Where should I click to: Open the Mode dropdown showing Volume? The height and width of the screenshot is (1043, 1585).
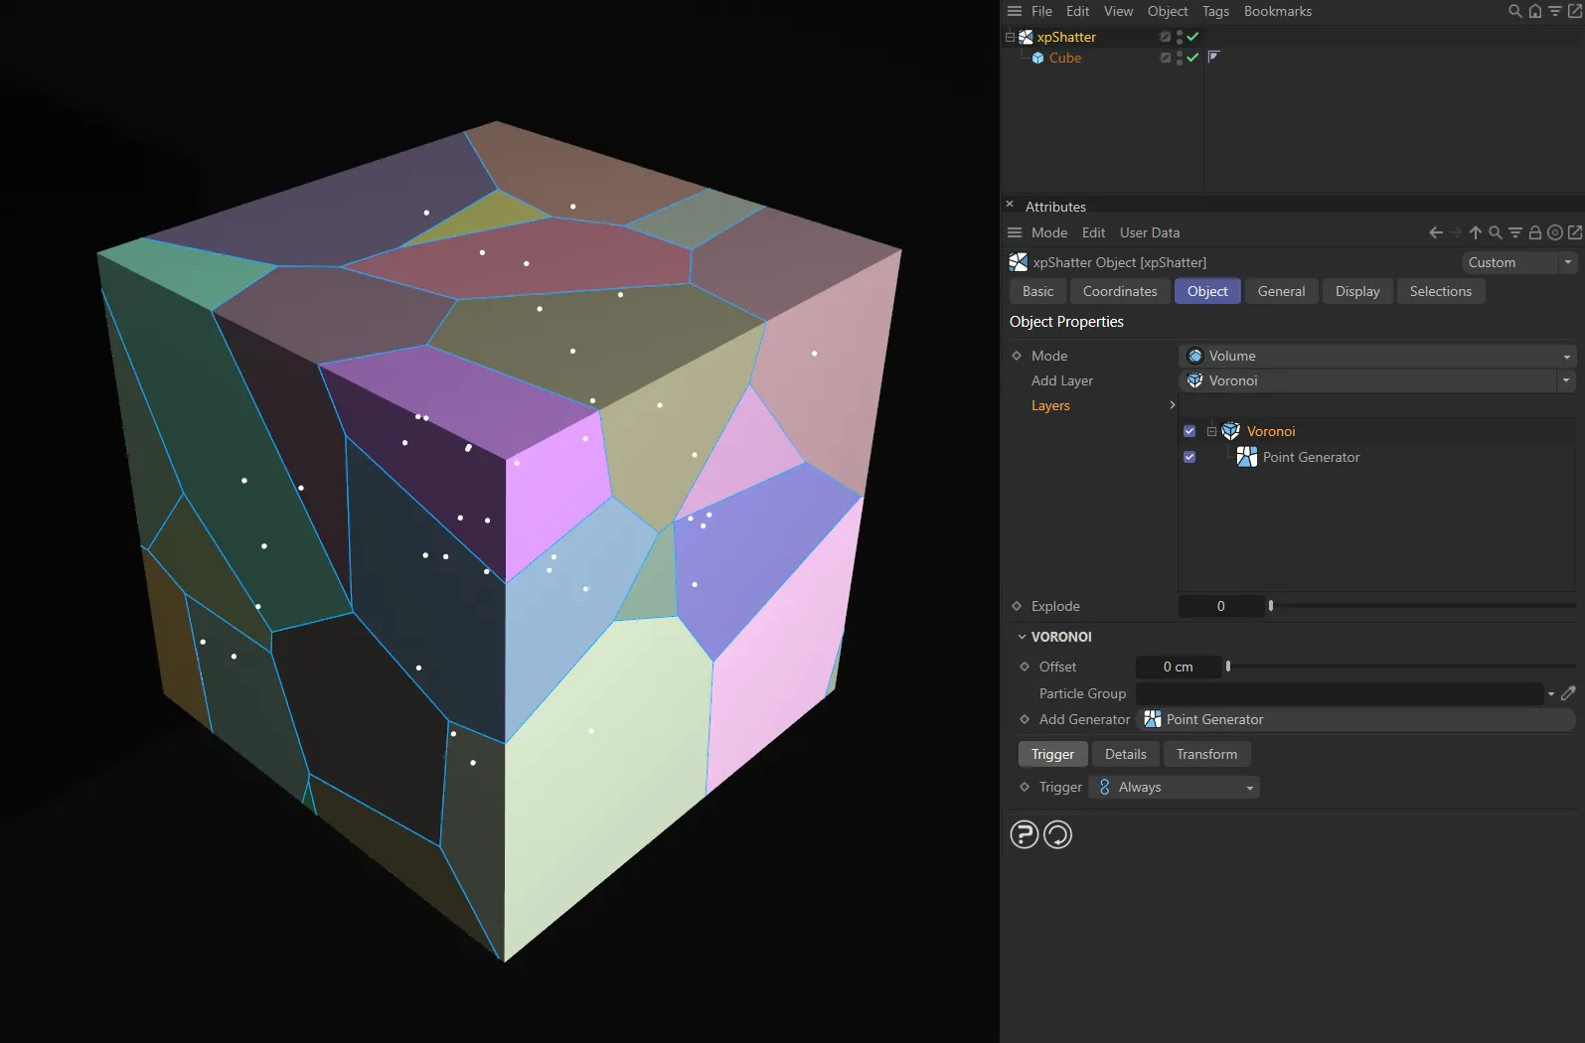point(1377,356)
